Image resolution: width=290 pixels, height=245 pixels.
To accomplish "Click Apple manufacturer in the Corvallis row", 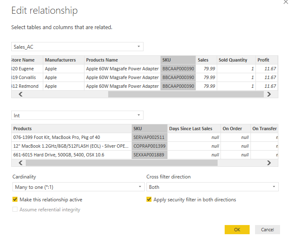I will click(64, 77).
